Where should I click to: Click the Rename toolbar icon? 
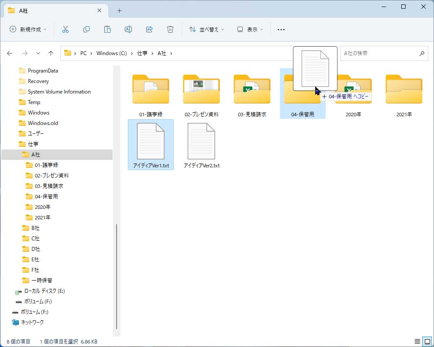coord(128,29)
